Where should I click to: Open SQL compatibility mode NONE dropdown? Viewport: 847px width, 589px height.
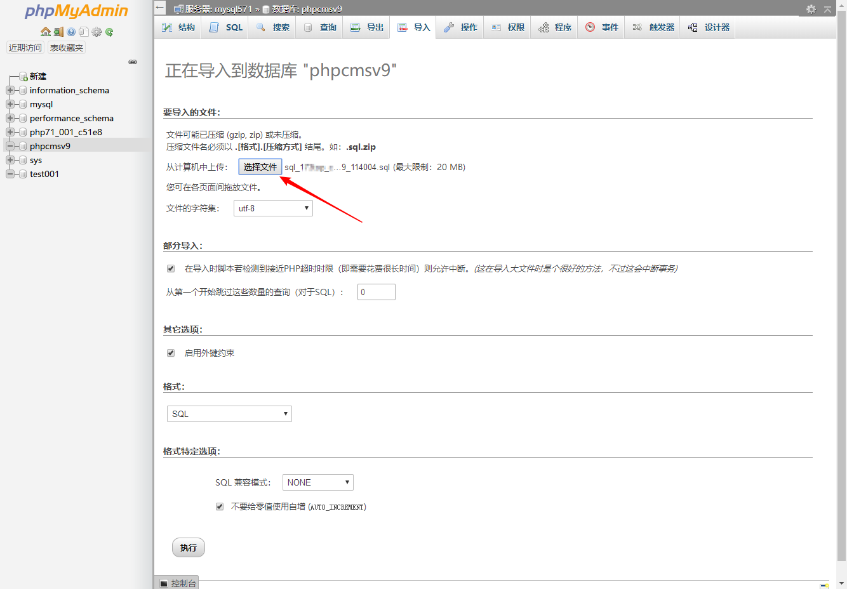[x=317, y=482]
